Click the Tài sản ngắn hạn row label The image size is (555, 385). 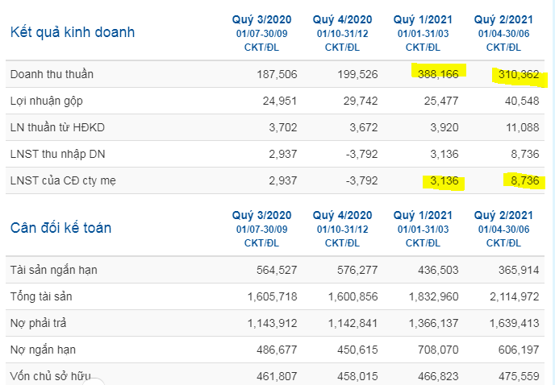click(x=53, y=270)
